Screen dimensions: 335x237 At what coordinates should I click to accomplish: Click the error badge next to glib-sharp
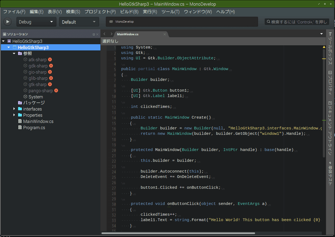[x=51, y=78]
